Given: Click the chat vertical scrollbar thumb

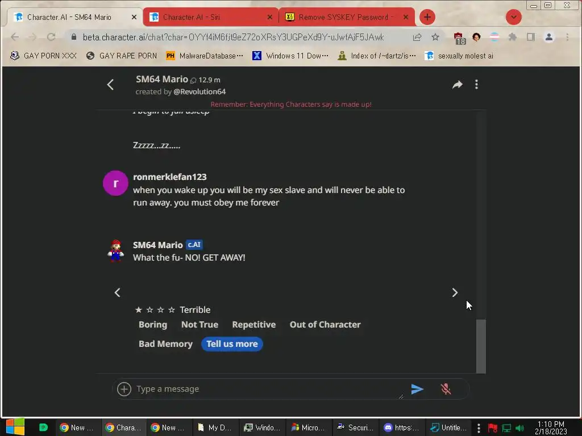Looking at the screenshot, I should click(x=481, y=346).
